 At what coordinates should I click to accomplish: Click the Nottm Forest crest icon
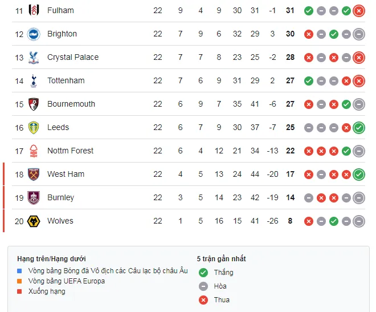point(34,151)
